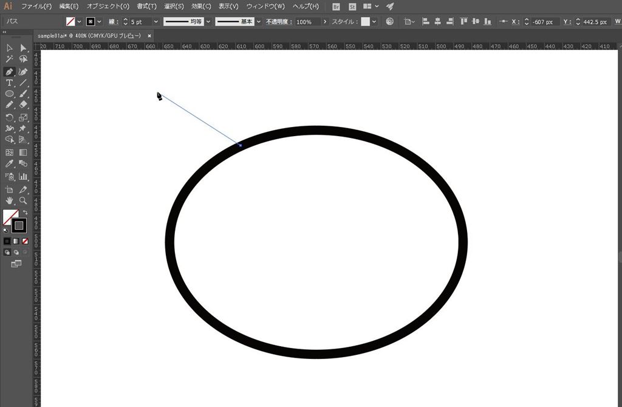Choose the Rotate tool
Image resolution: width=622 pixels, height=407 pixels.
click(x=10, y=117)
